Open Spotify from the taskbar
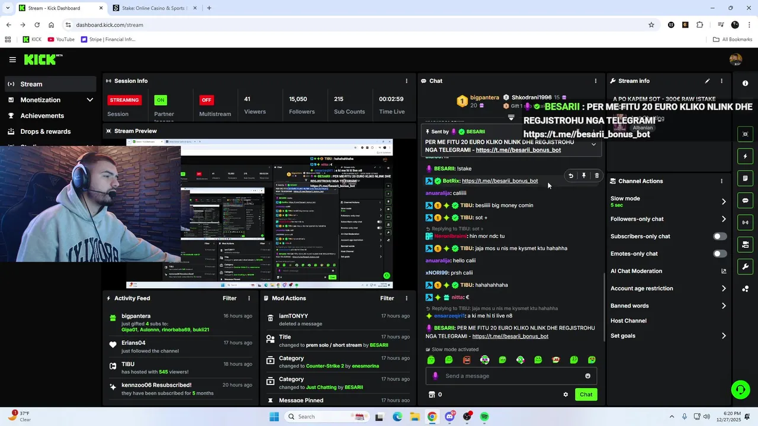Image resolution: width=758 pixels, height=426 pixels. [x=484, y=417]
